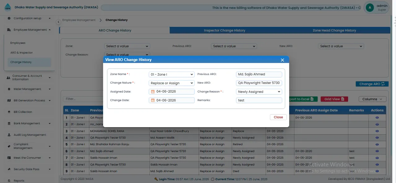Close the View ARO Change History dialog with X
396x183 pixels.
282,60
